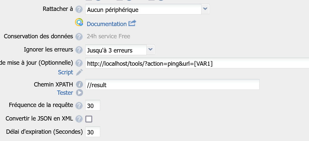
Task: Click the pencil icon next to Script
Action: coord(79,72)
